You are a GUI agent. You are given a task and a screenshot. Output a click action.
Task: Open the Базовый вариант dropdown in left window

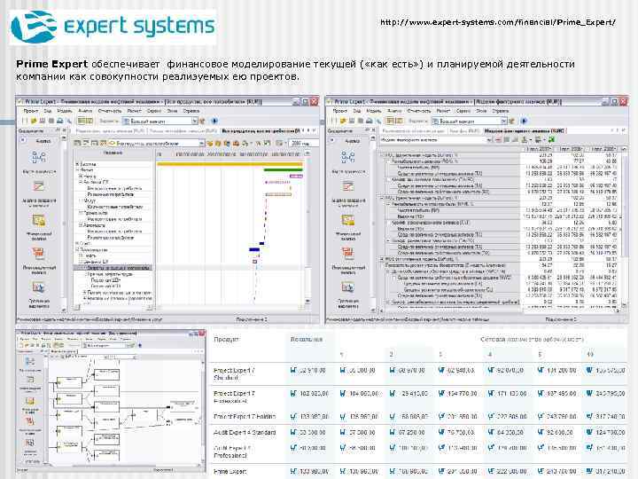pos(194,121)
